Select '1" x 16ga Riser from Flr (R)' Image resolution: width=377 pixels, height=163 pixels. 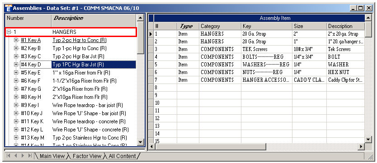pyautogui.click(x=81, y=73)
